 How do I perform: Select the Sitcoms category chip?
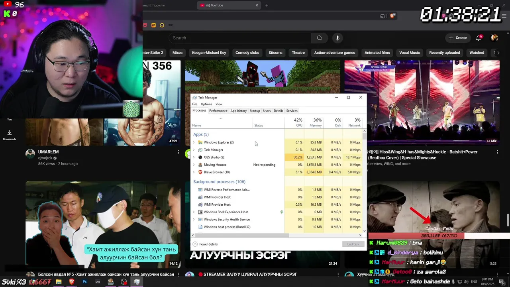pos(275,53)
